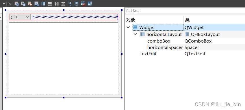Click the Widget icon in object tree
This screenshot has width=245, height=110.
pos(135,27)
